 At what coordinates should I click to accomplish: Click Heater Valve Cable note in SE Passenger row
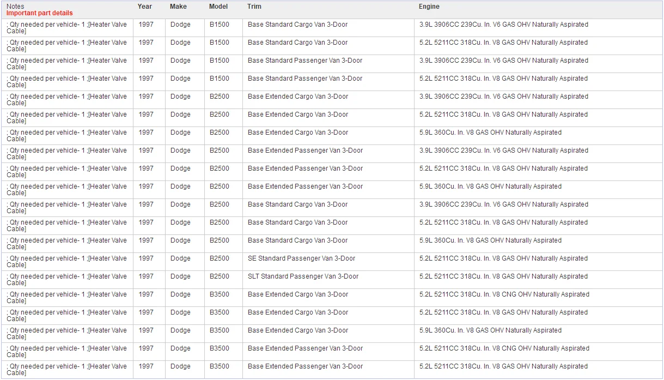[66, 262]
